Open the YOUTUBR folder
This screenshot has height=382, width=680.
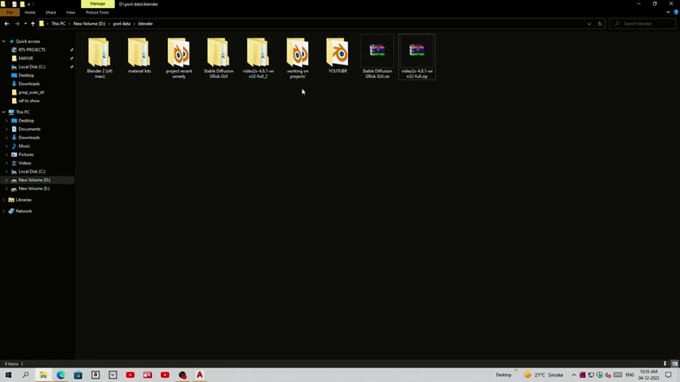point(338,56)
